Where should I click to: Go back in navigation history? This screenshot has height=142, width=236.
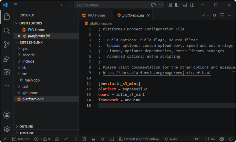tap(62, 5)
